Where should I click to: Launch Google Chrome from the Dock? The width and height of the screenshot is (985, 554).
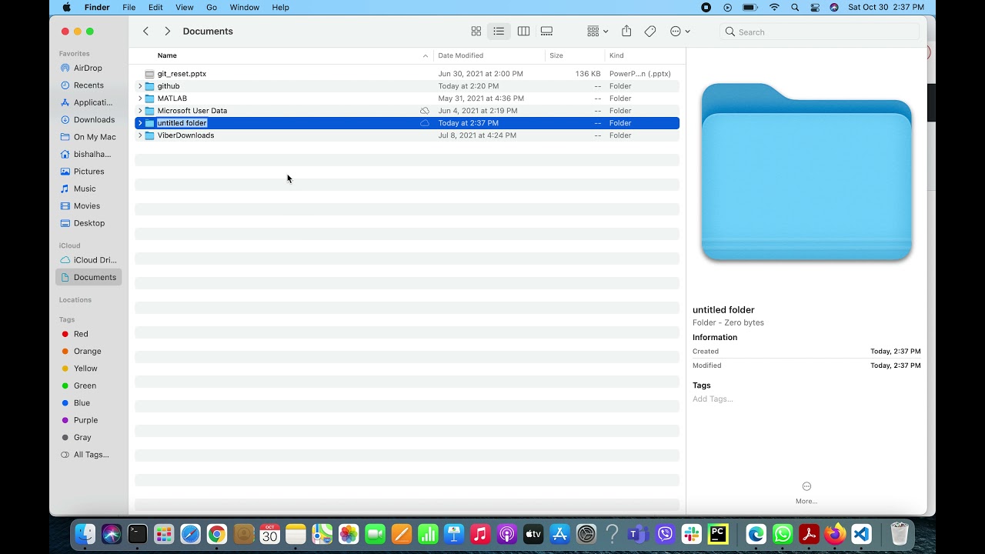217,533
